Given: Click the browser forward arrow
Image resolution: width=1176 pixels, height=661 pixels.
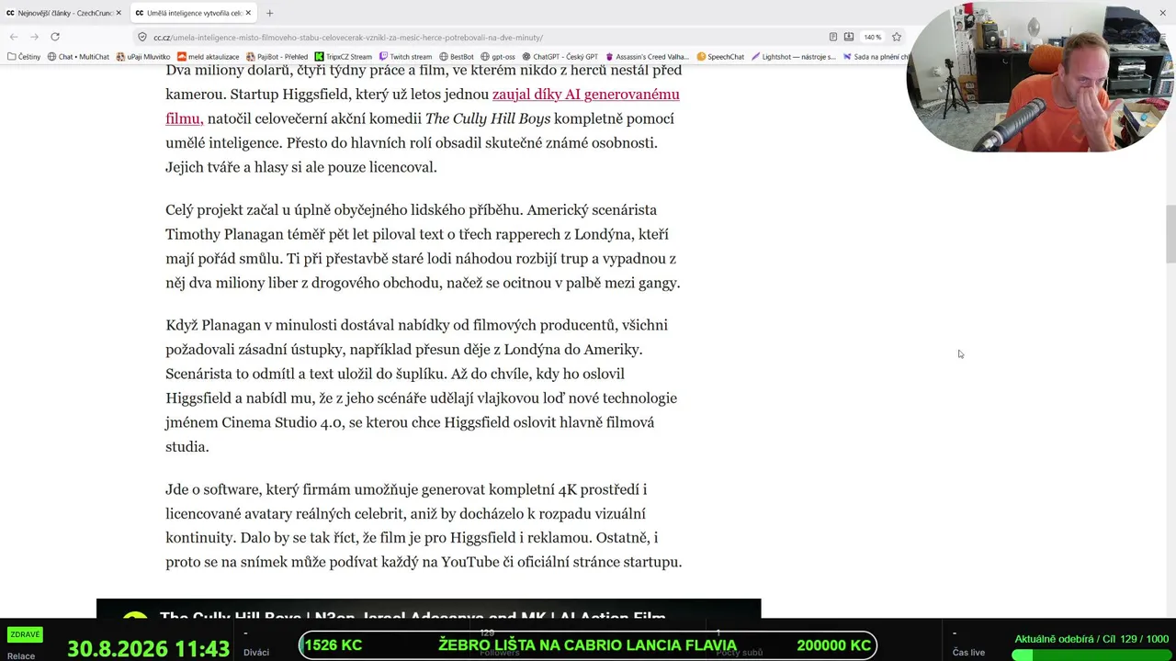Looking at the screenshot, I should pyautogui.click(x=34, y=37).
